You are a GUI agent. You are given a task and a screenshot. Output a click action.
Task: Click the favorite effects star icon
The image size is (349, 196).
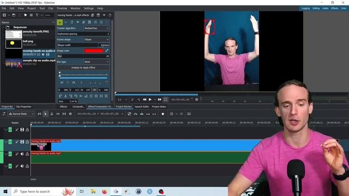coord(163,114)
